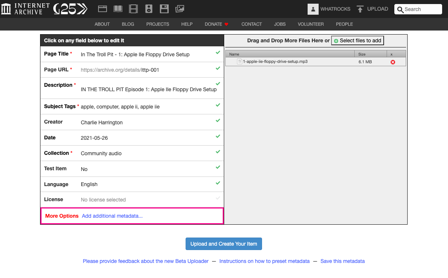Image resolution: width=448 pixels, height=278 pixels.
Task: Click the Internet Archive logo
Action: (25, 9)
